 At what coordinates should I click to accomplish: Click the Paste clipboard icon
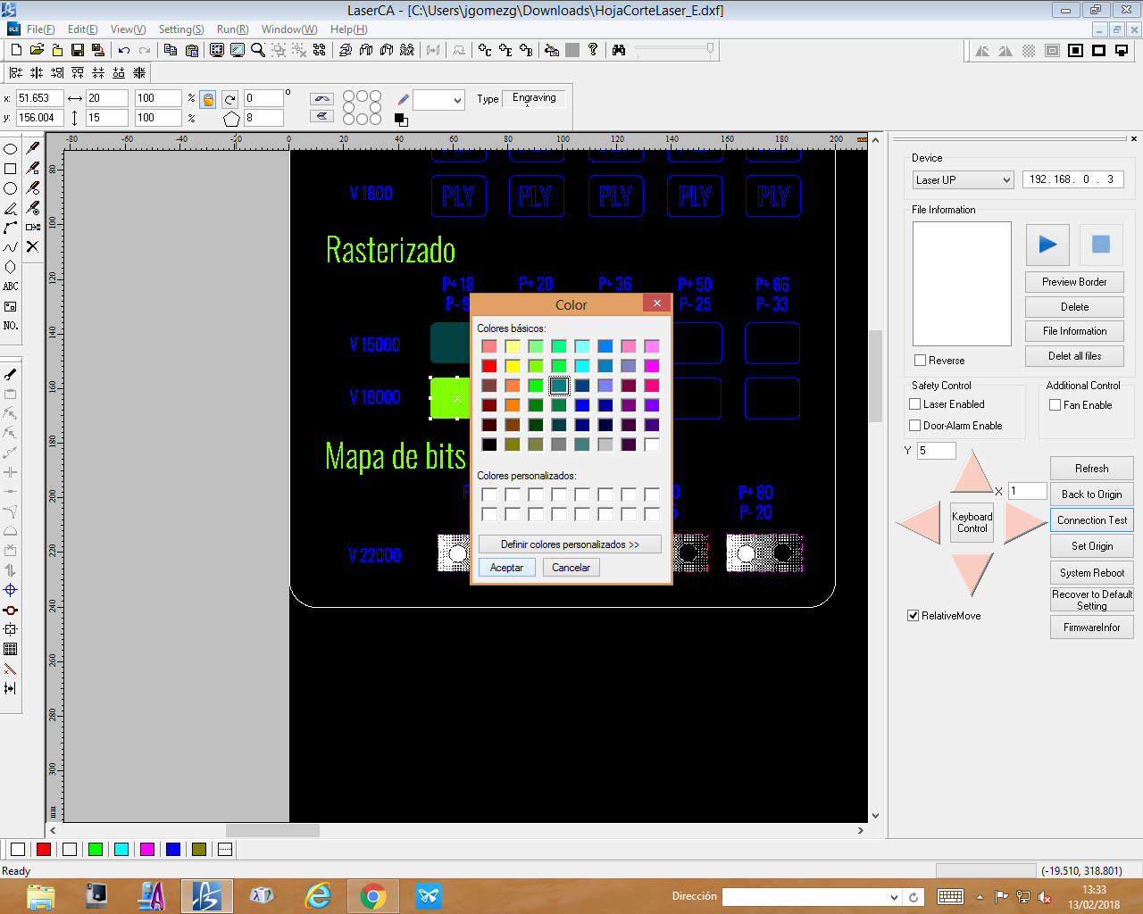[x=191, y=50]
